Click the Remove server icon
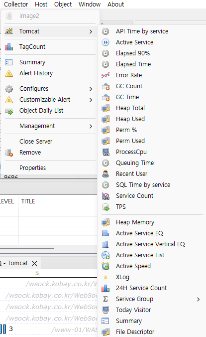 point(9,153)
